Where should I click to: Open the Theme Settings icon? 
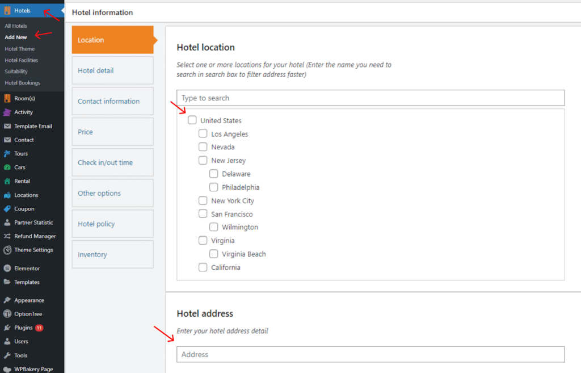tap(7, 250)
